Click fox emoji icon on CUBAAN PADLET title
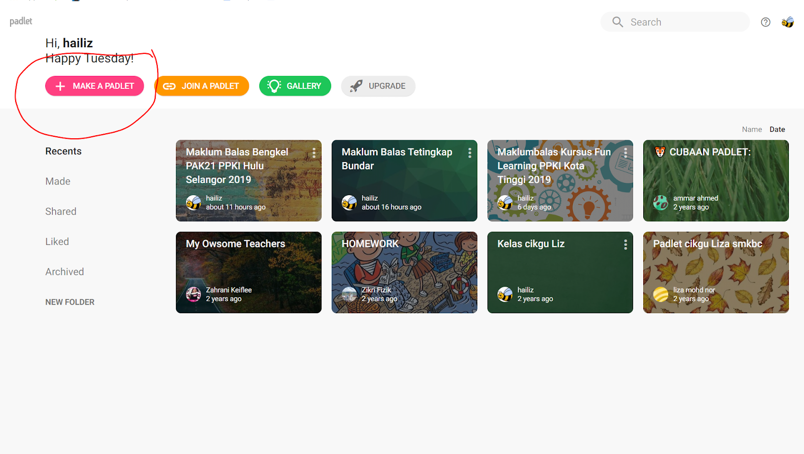This screenshot has width=804, height=454. point(660,152)
